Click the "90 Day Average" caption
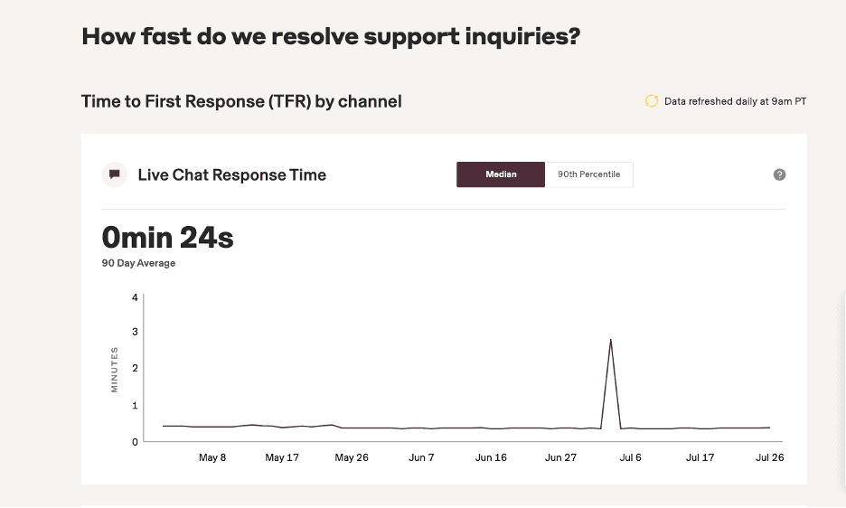846x508 pixels. [138, 263]
